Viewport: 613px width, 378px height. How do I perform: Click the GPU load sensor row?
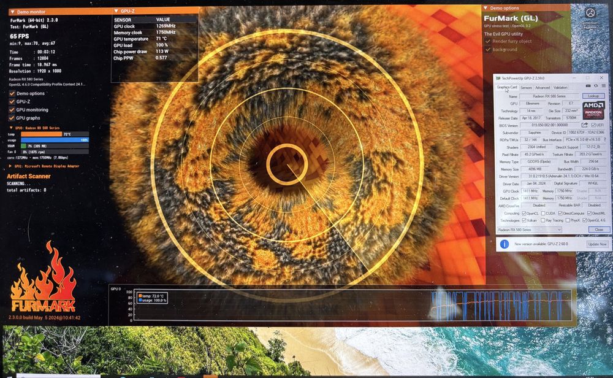coord(155,45)
